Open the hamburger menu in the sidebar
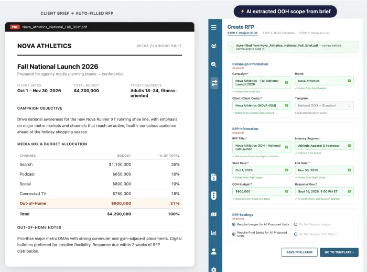 [x=214, y=27]
